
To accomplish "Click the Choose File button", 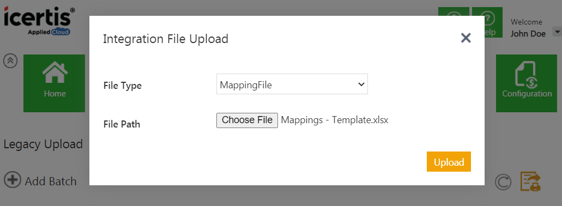I will (247, 120).
